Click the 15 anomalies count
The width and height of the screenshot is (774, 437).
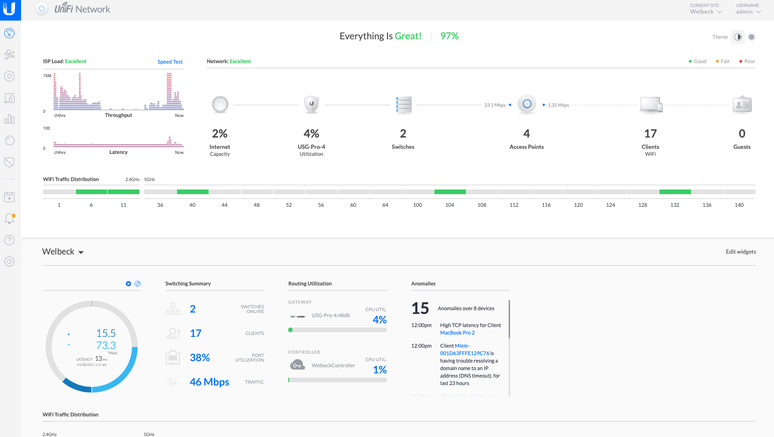click(420, 308)
